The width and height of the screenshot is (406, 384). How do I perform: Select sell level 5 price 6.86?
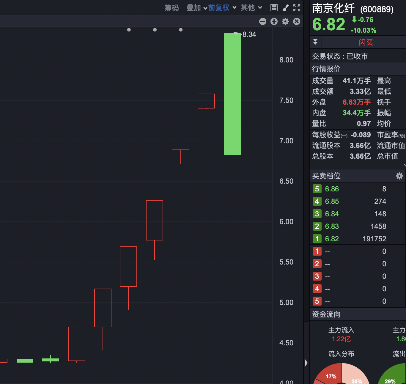point(332,189)
